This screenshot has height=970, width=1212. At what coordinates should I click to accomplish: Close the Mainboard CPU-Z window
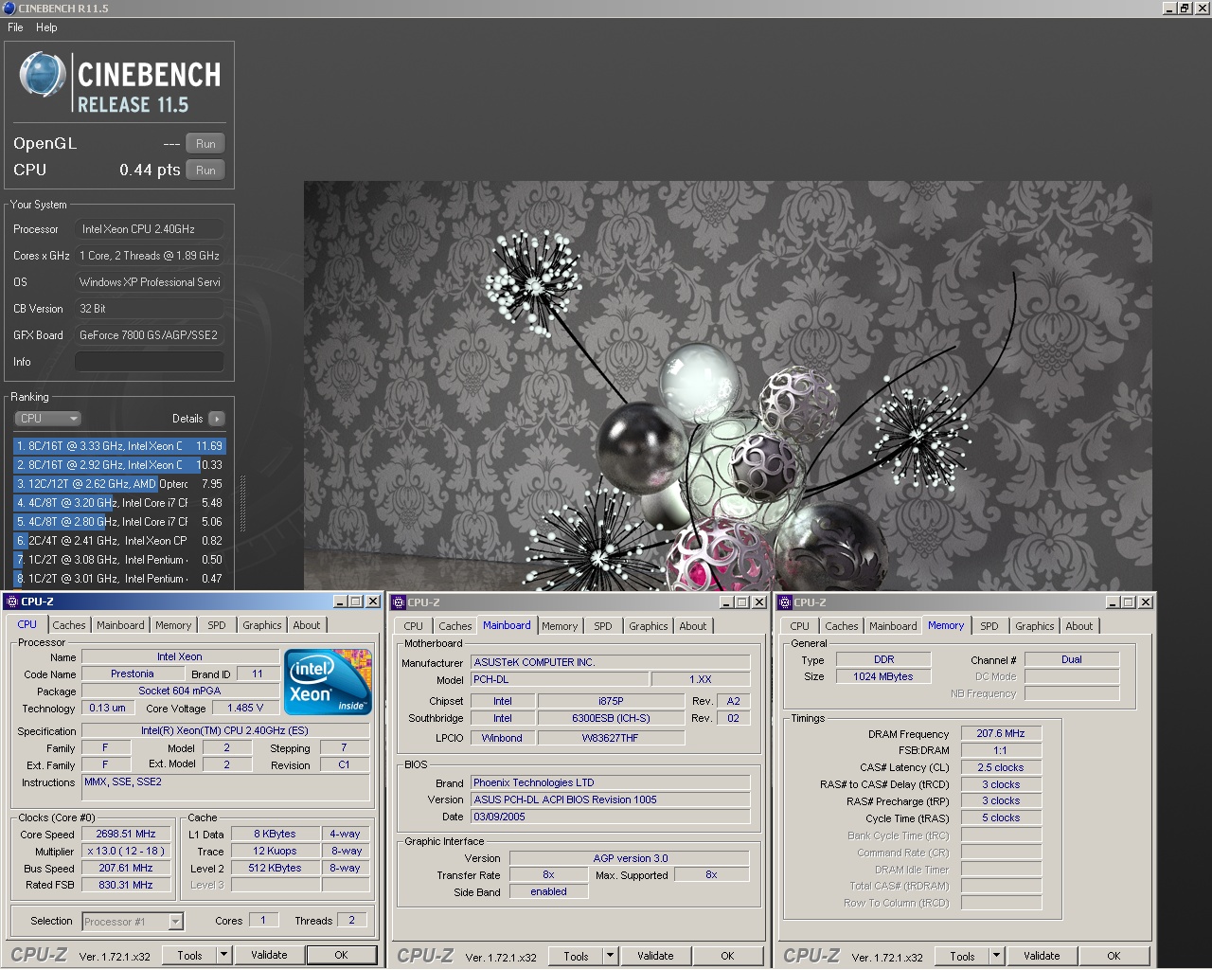(x=758, y=602)
